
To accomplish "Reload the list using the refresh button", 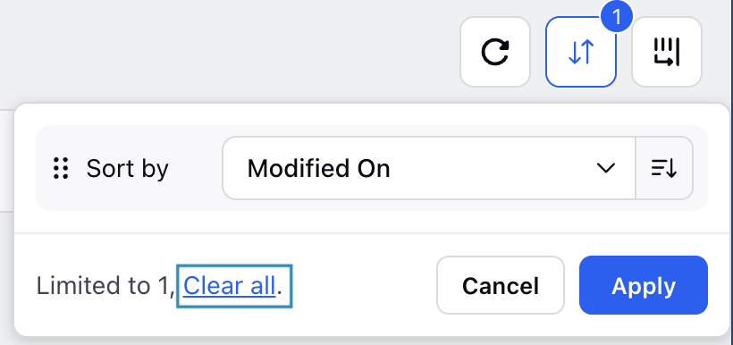I will pyautogui.click(x=495, y=52).
